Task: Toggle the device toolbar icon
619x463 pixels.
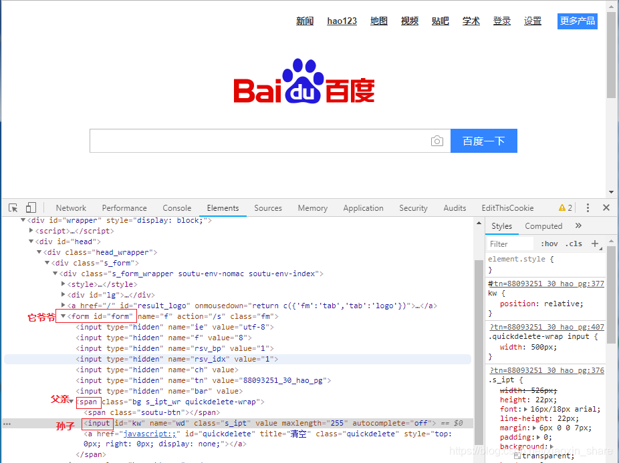Action: pos(31,207)
